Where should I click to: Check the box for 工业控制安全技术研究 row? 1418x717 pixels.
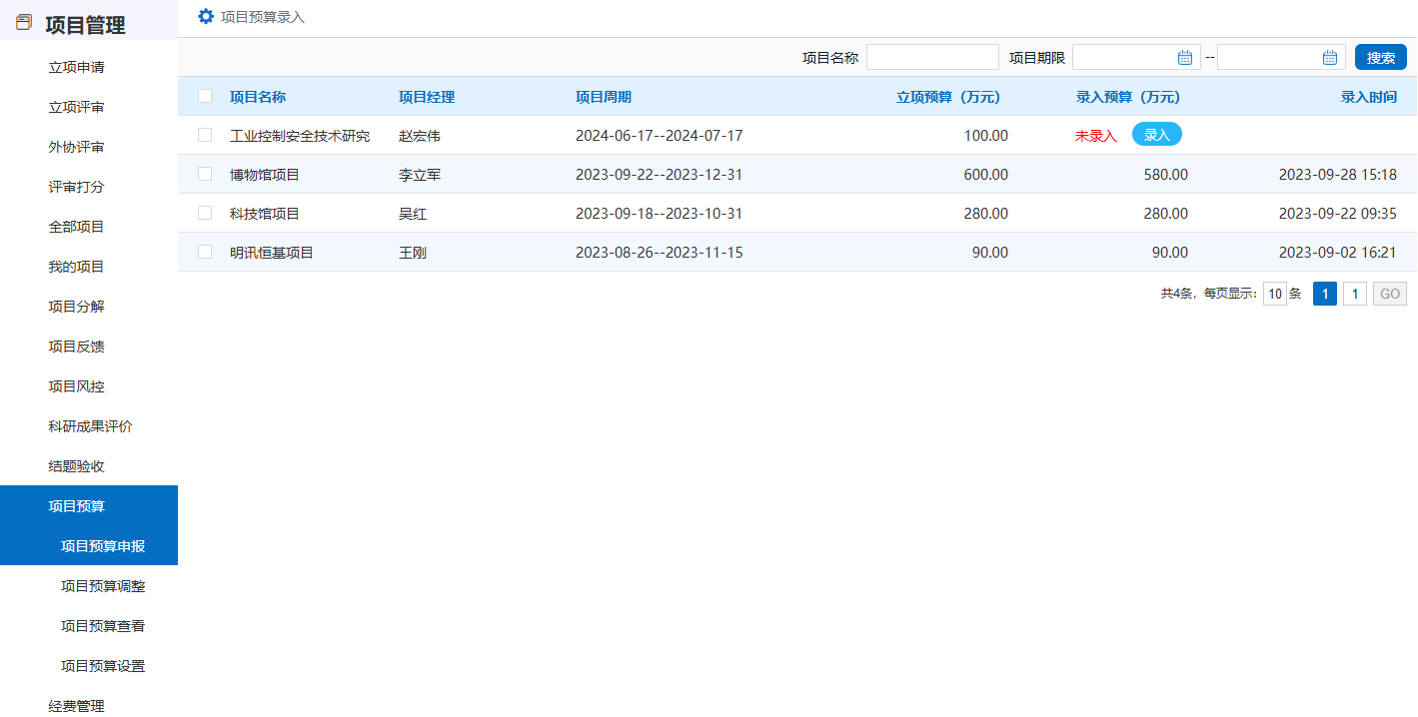[205, 135]
